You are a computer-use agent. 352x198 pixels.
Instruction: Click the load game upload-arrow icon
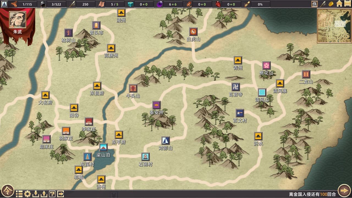[x=44, y=194]
